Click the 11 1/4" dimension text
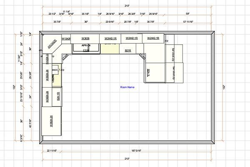250x167 pixels. pyautogui.click(x=66, y=12)
